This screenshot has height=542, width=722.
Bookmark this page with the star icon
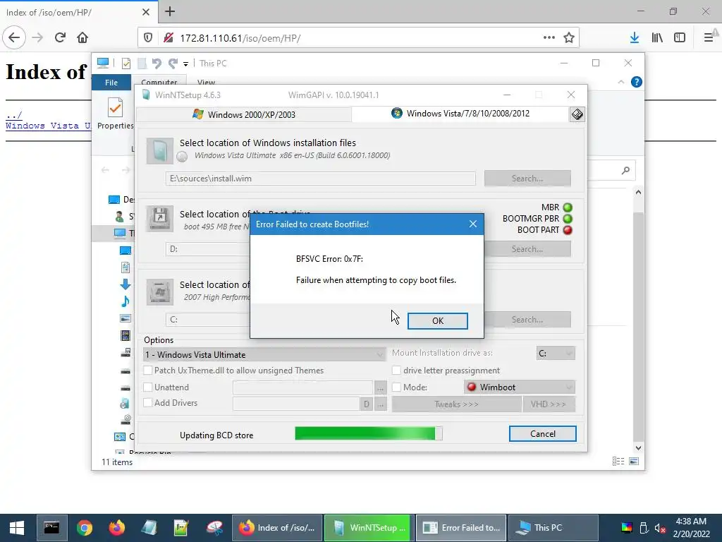click(x=569, y=38)
